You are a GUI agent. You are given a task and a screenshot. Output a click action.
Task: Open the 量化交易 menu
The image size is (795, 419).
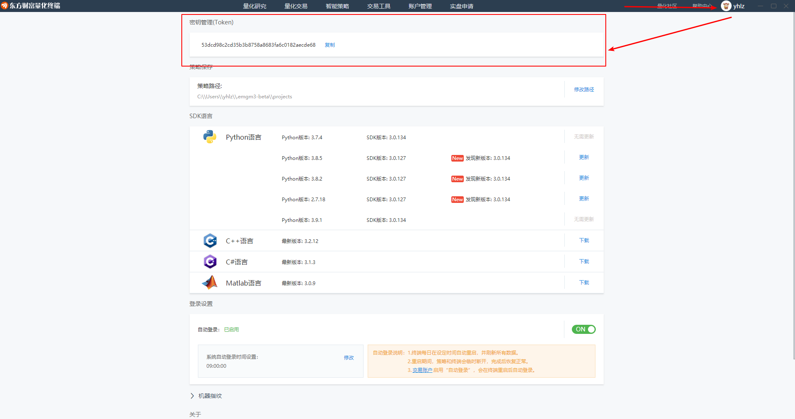click(x=296, y=6)
